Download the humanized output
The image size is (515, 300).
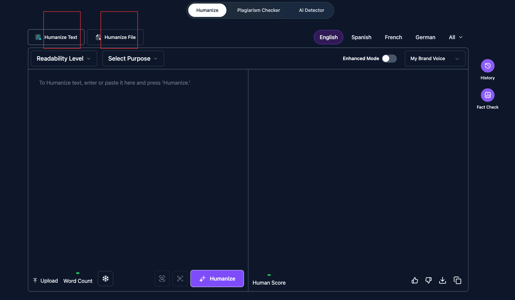442,280
